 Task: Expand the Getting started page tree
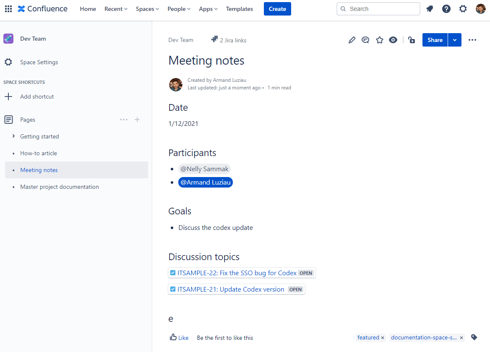point(13,136)
